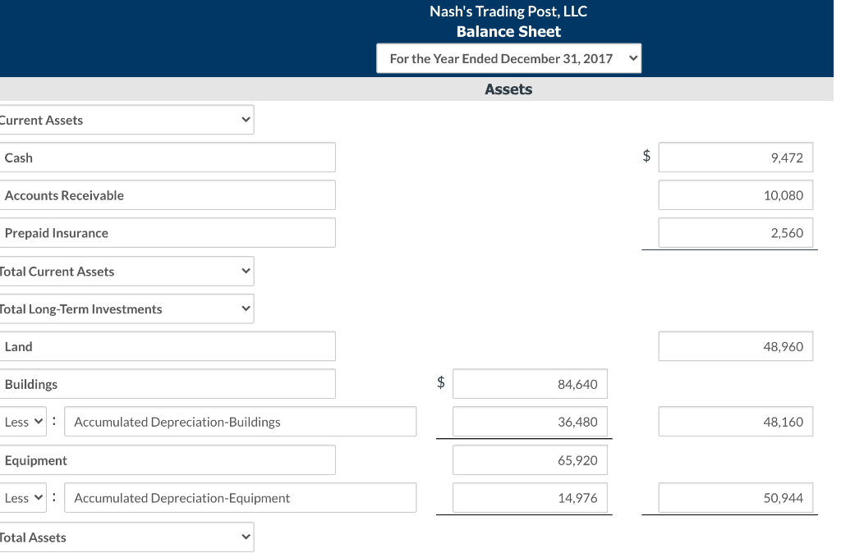Expand the Current Assets section dropdown

[127, 120]
